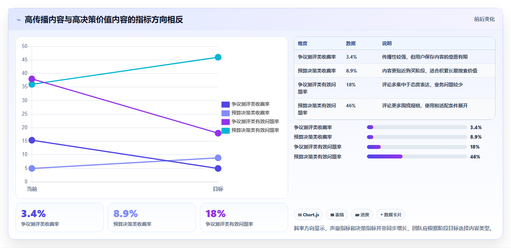Click the 18% progress bar for 争议测评类有效问题率
511x248 pixels.
[417, 147]
